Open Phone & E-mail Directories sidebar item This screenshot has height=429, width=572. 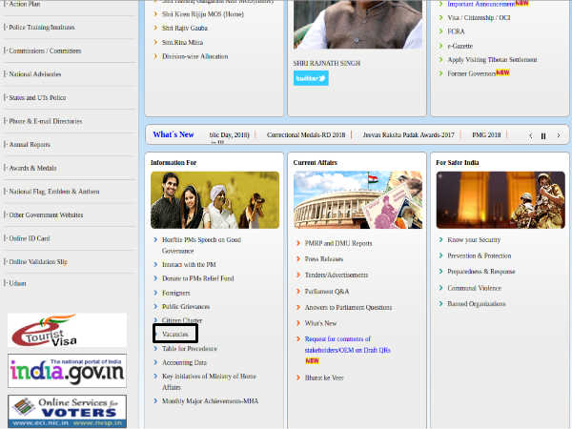click(45, 121)
